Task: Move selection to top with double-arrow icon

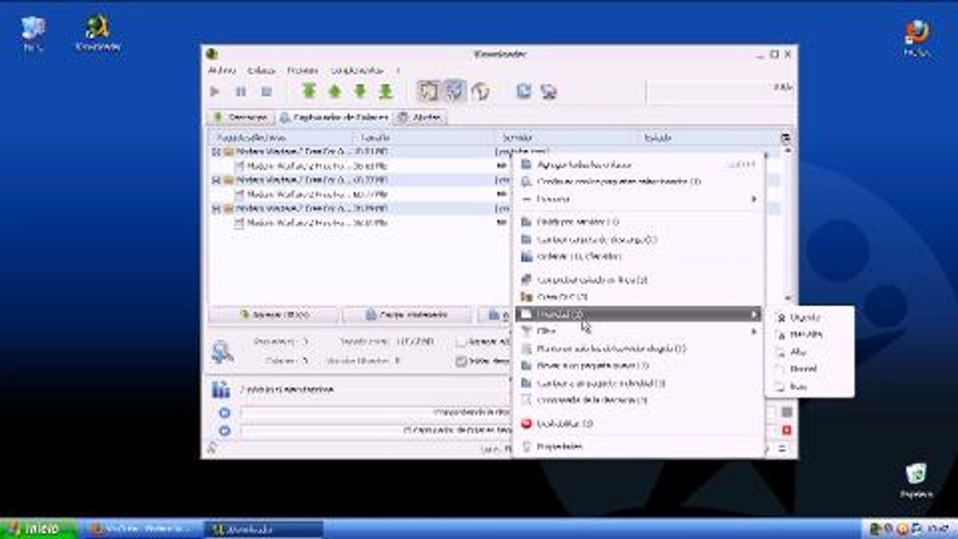Action: pos(309,91)
